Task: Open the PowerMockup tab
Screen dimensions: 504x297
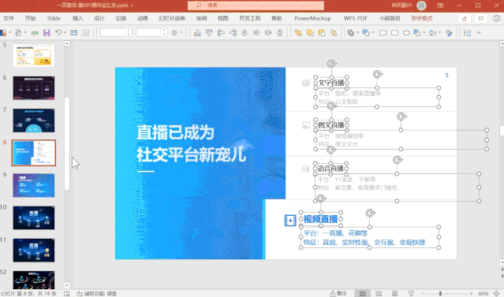Action: tap(312, 18)
